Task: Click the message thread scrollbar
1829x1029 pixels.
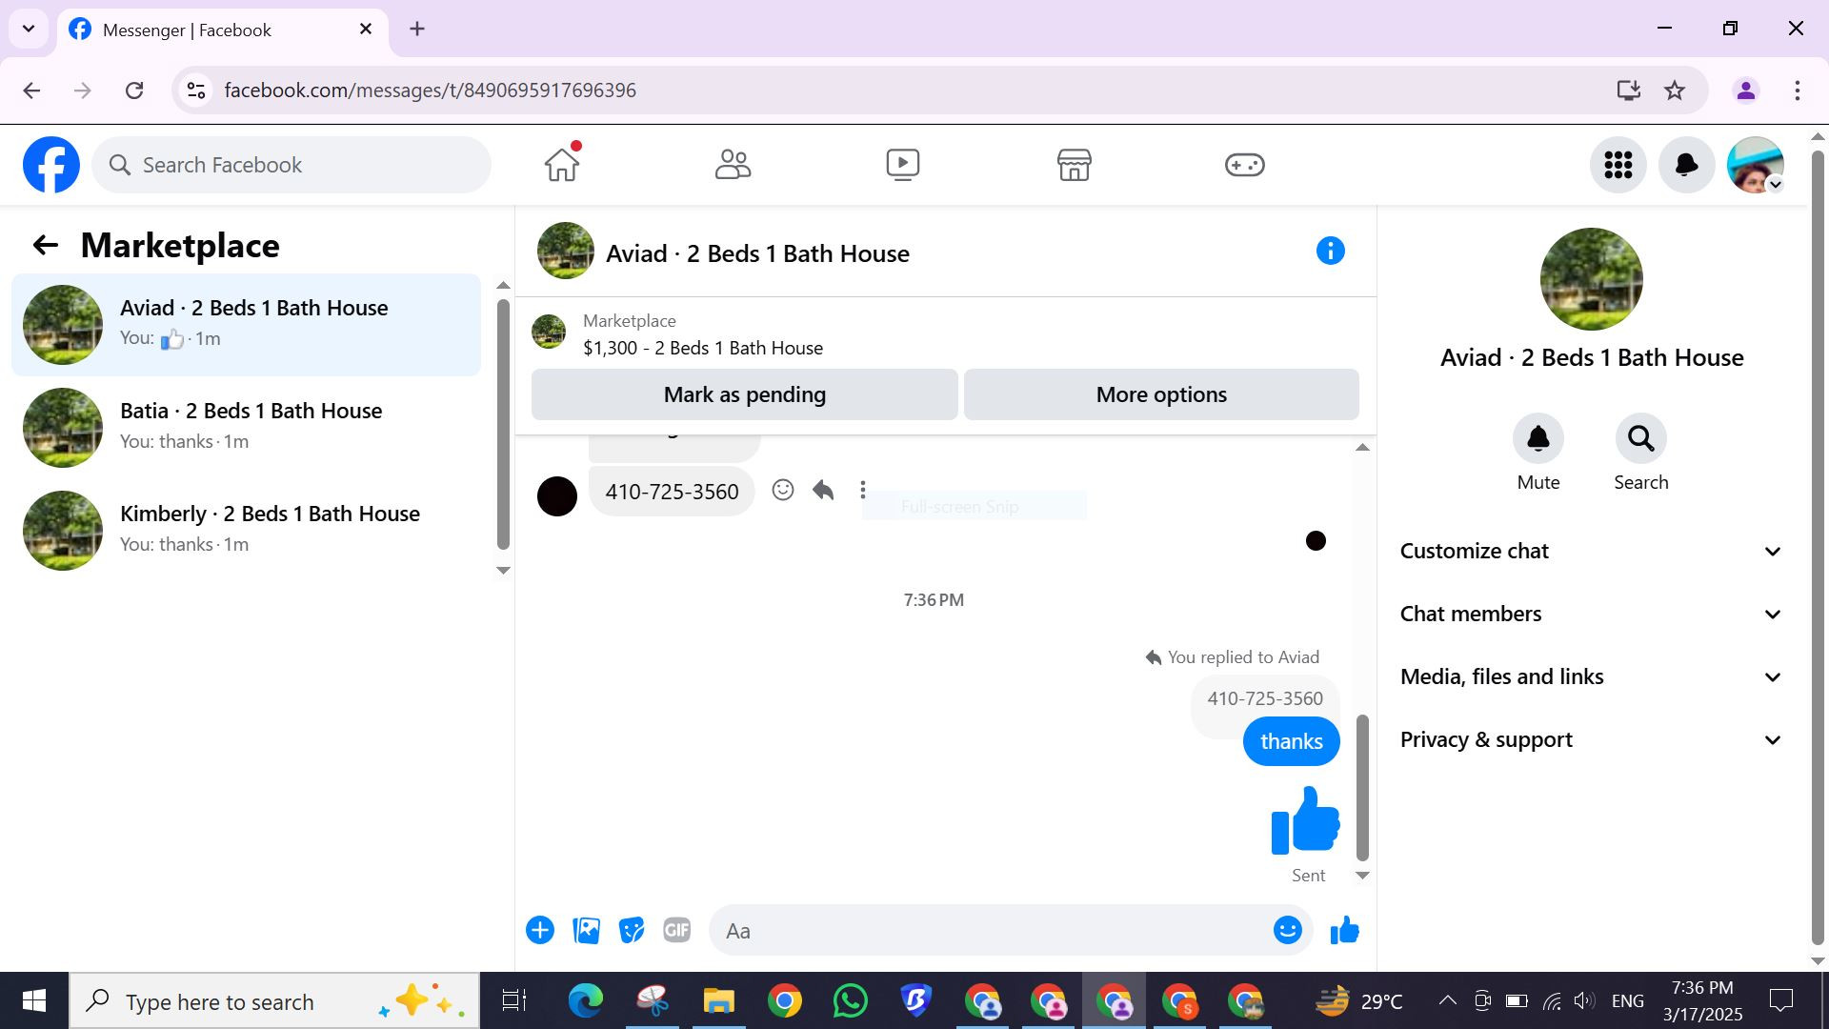Action: pos(1362,787)
